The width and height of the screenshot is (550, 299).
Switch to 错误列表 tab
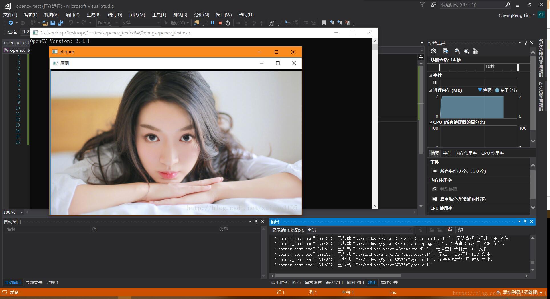click(389, 283)
